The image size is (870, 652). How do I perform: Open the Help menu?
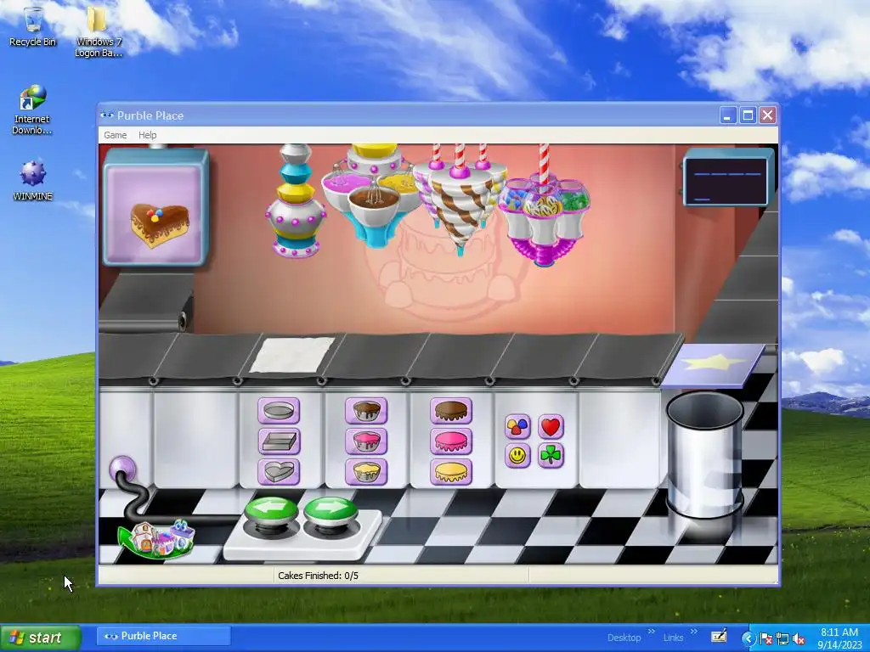click(148, 135)
